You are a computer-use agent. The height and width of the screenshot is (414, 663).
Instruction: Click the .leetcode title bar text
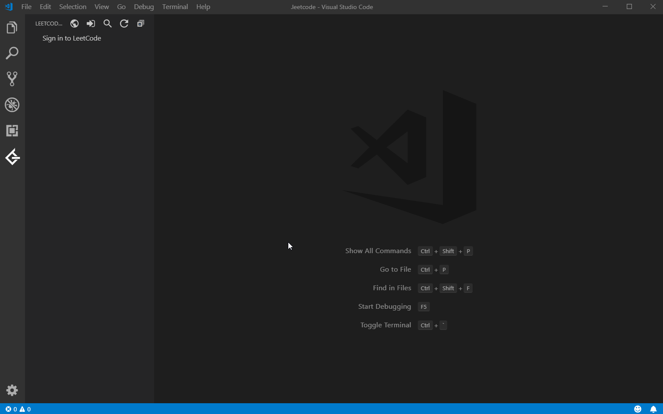pyautogui.click(x=331, y=6)
